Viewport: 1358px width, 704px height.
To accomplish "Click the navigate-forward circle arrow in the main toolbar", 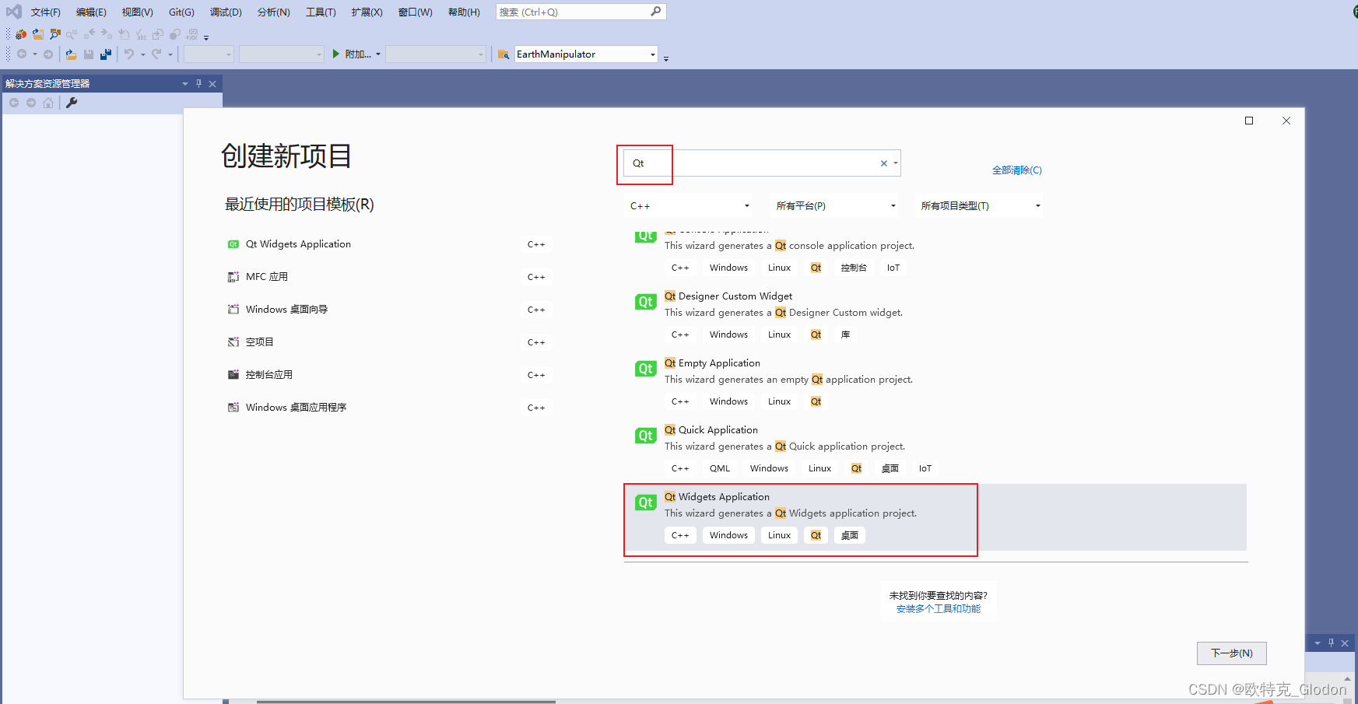I will tap(48, 54).
